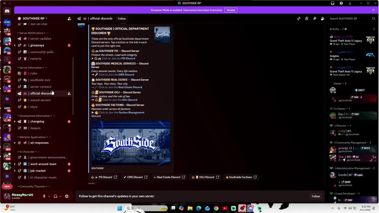The image size is (379, 213).
Task: Collapse the Development Information category
Action: point(36,116)
